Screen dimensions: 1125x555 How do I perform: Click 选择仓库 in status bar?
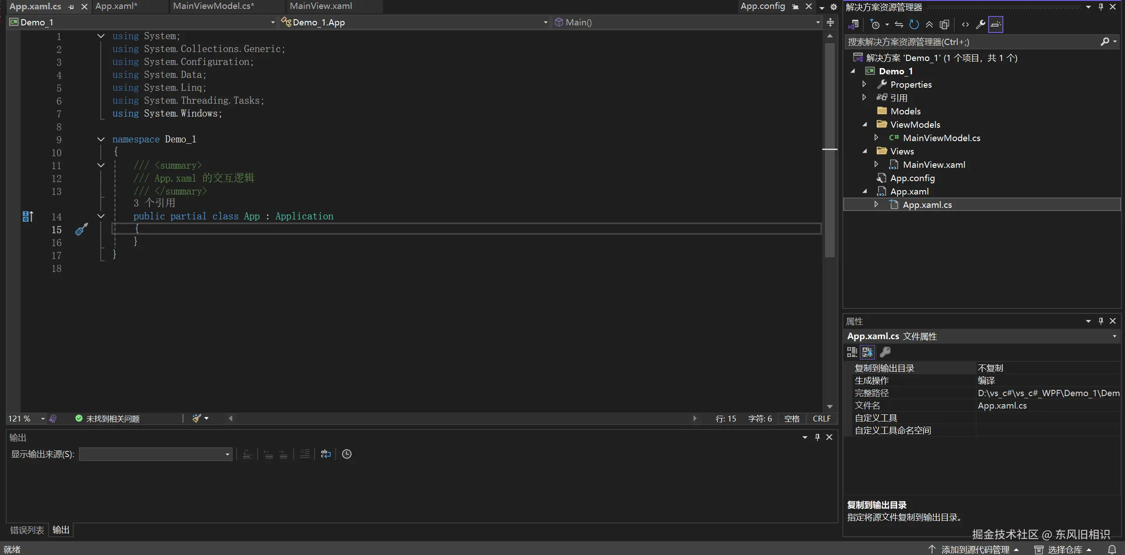pos(1064,550)
